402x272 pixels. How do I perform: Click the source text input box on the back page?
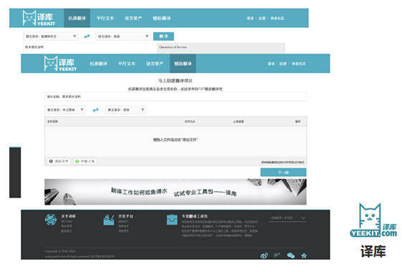click(85, 48)
